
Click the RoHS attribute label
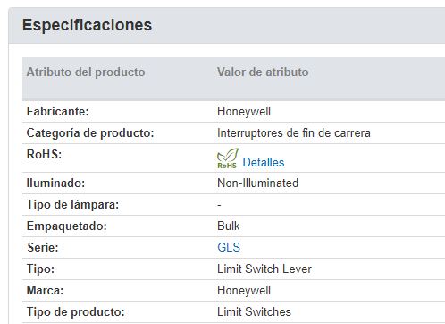point(44,154)
